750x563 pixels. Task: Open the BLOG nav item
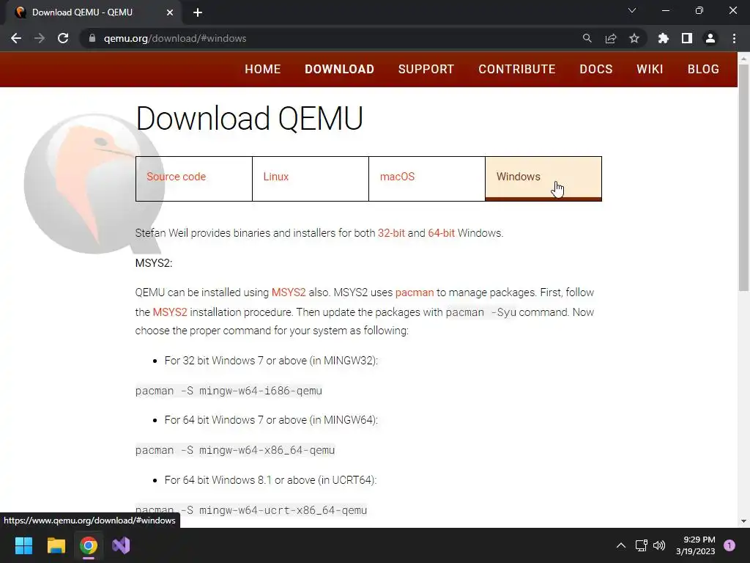(x=703, y=69)
